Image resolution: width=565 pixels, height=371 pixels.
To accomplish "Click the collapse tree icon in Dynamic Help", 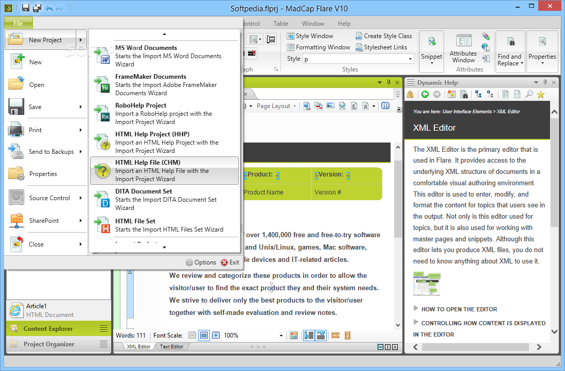I will [x=479, y=94].
